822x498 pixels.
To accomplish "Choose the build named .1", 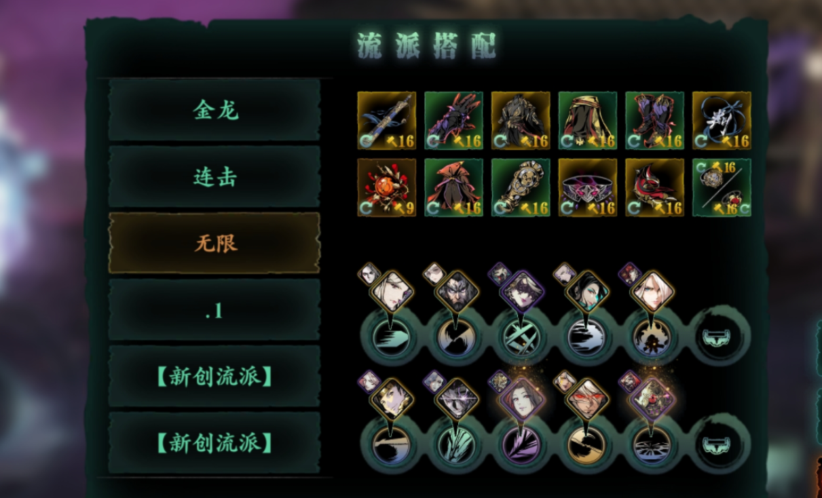I will click(214, 309).
